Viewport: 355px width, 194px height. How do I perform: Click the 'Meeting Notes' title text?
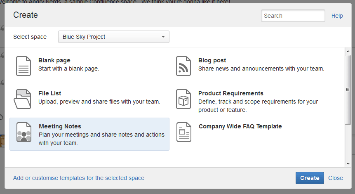[x=60, y=126]
